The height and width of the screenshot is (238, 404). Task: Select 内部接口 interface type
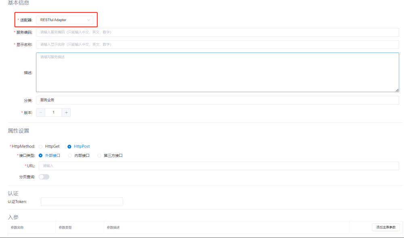pyautogui.click(x=70, y=156)
